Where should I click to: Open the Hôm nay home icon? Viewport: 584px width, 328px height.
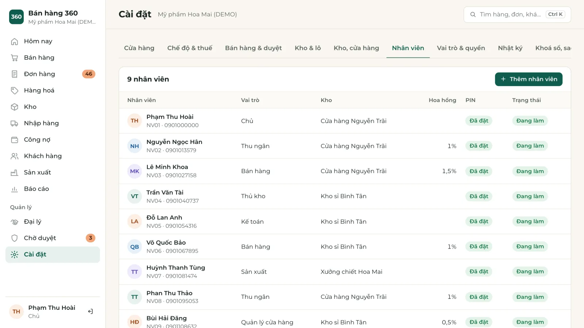(x=15, y=42)
